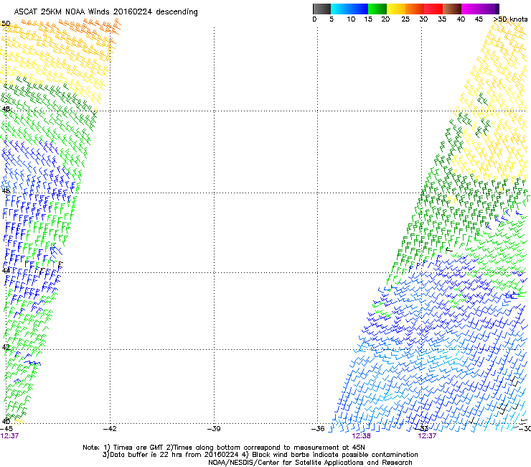Screen dimensions: 531x467
Task: Select the green 15-20 knot color segment
Action: click(x=377, y=9)
